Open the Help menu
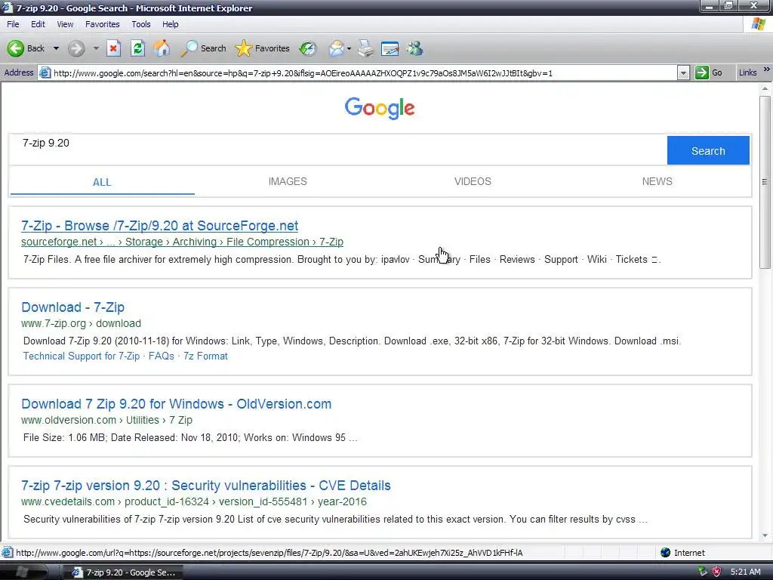Screen dimensions: 773x580 coord(170,24)
